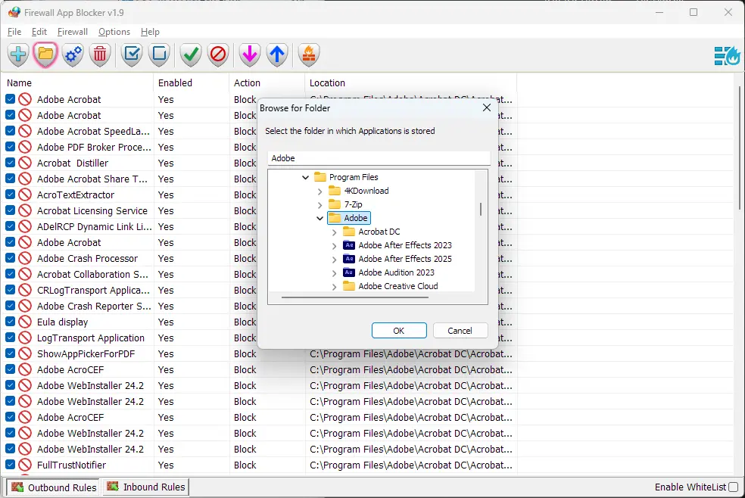Toggle the ShowAppPickerForPDF checkbox

point(10,353)
